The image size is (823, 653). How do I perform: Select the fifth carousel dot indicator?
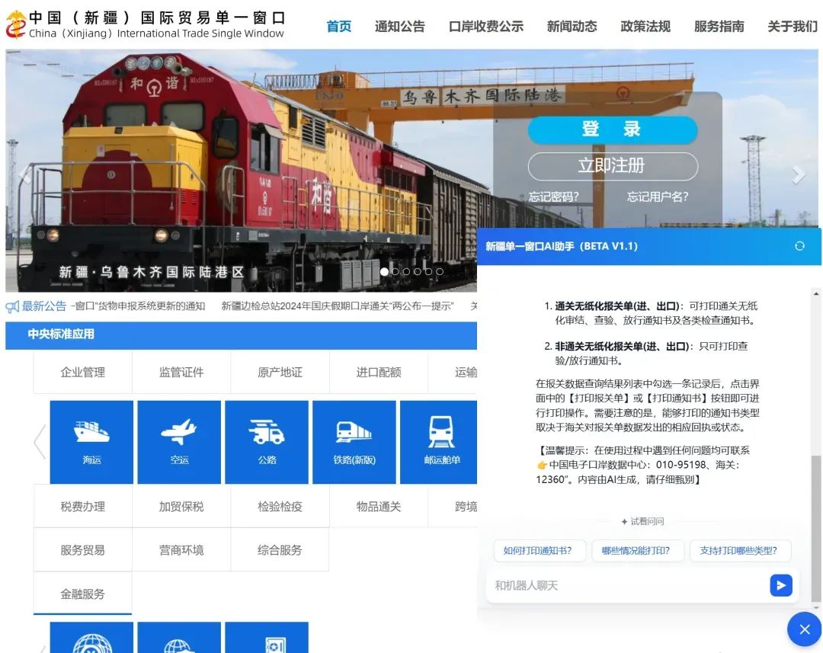pyautogui.click(x=428, y=271)
